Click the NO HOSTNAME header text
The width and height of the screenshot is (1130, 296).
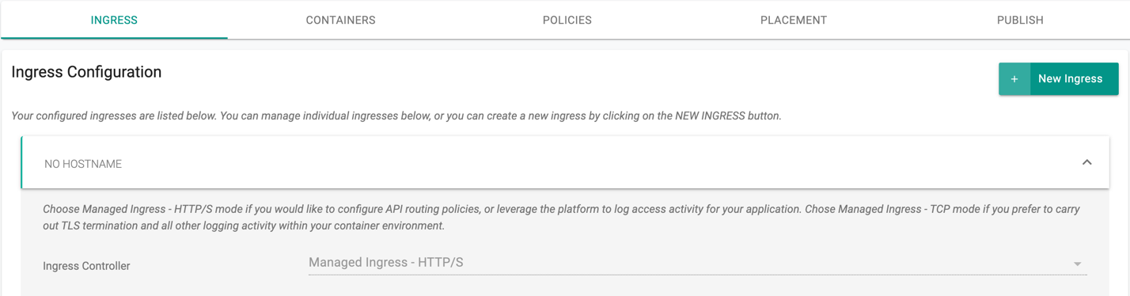[x=83, y=164]
